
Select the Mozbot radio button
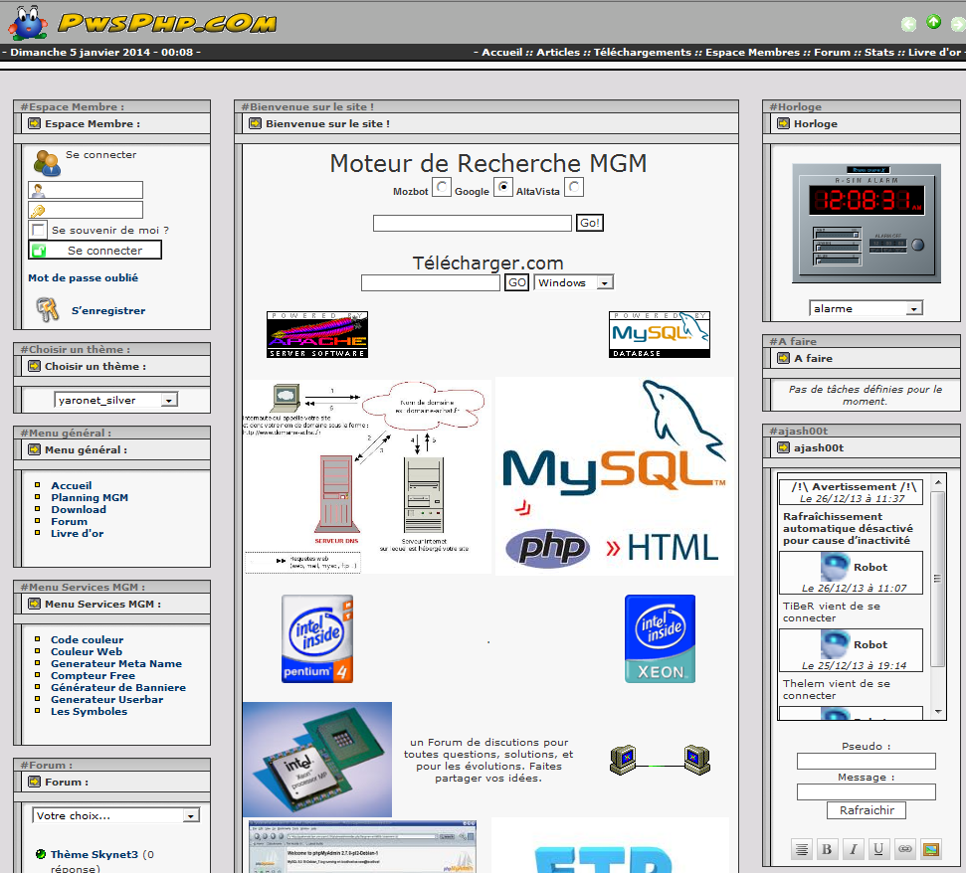click(442, 187)
